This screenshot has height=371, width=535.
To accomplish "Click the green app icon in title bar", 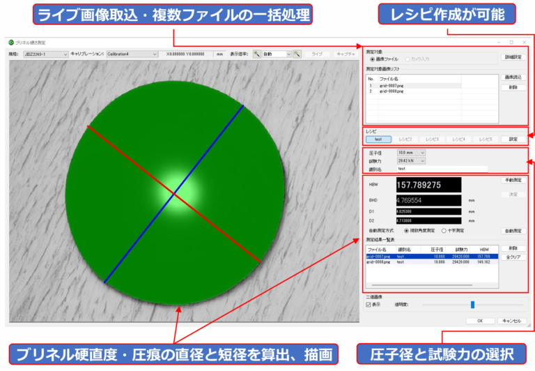I will coord(11,43).
